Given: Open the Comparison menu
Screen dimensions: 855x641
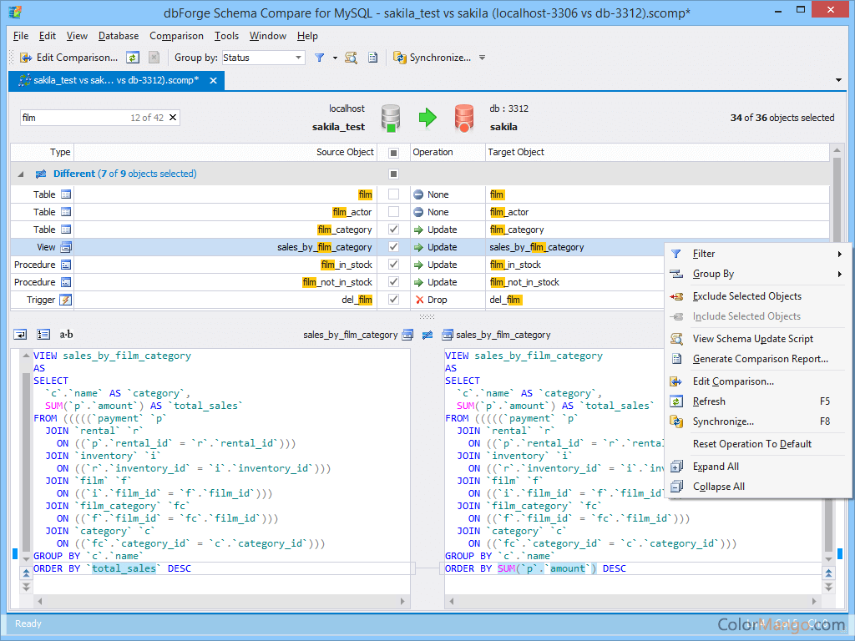Looking at the screenshot, I should [x=176, y=36].
